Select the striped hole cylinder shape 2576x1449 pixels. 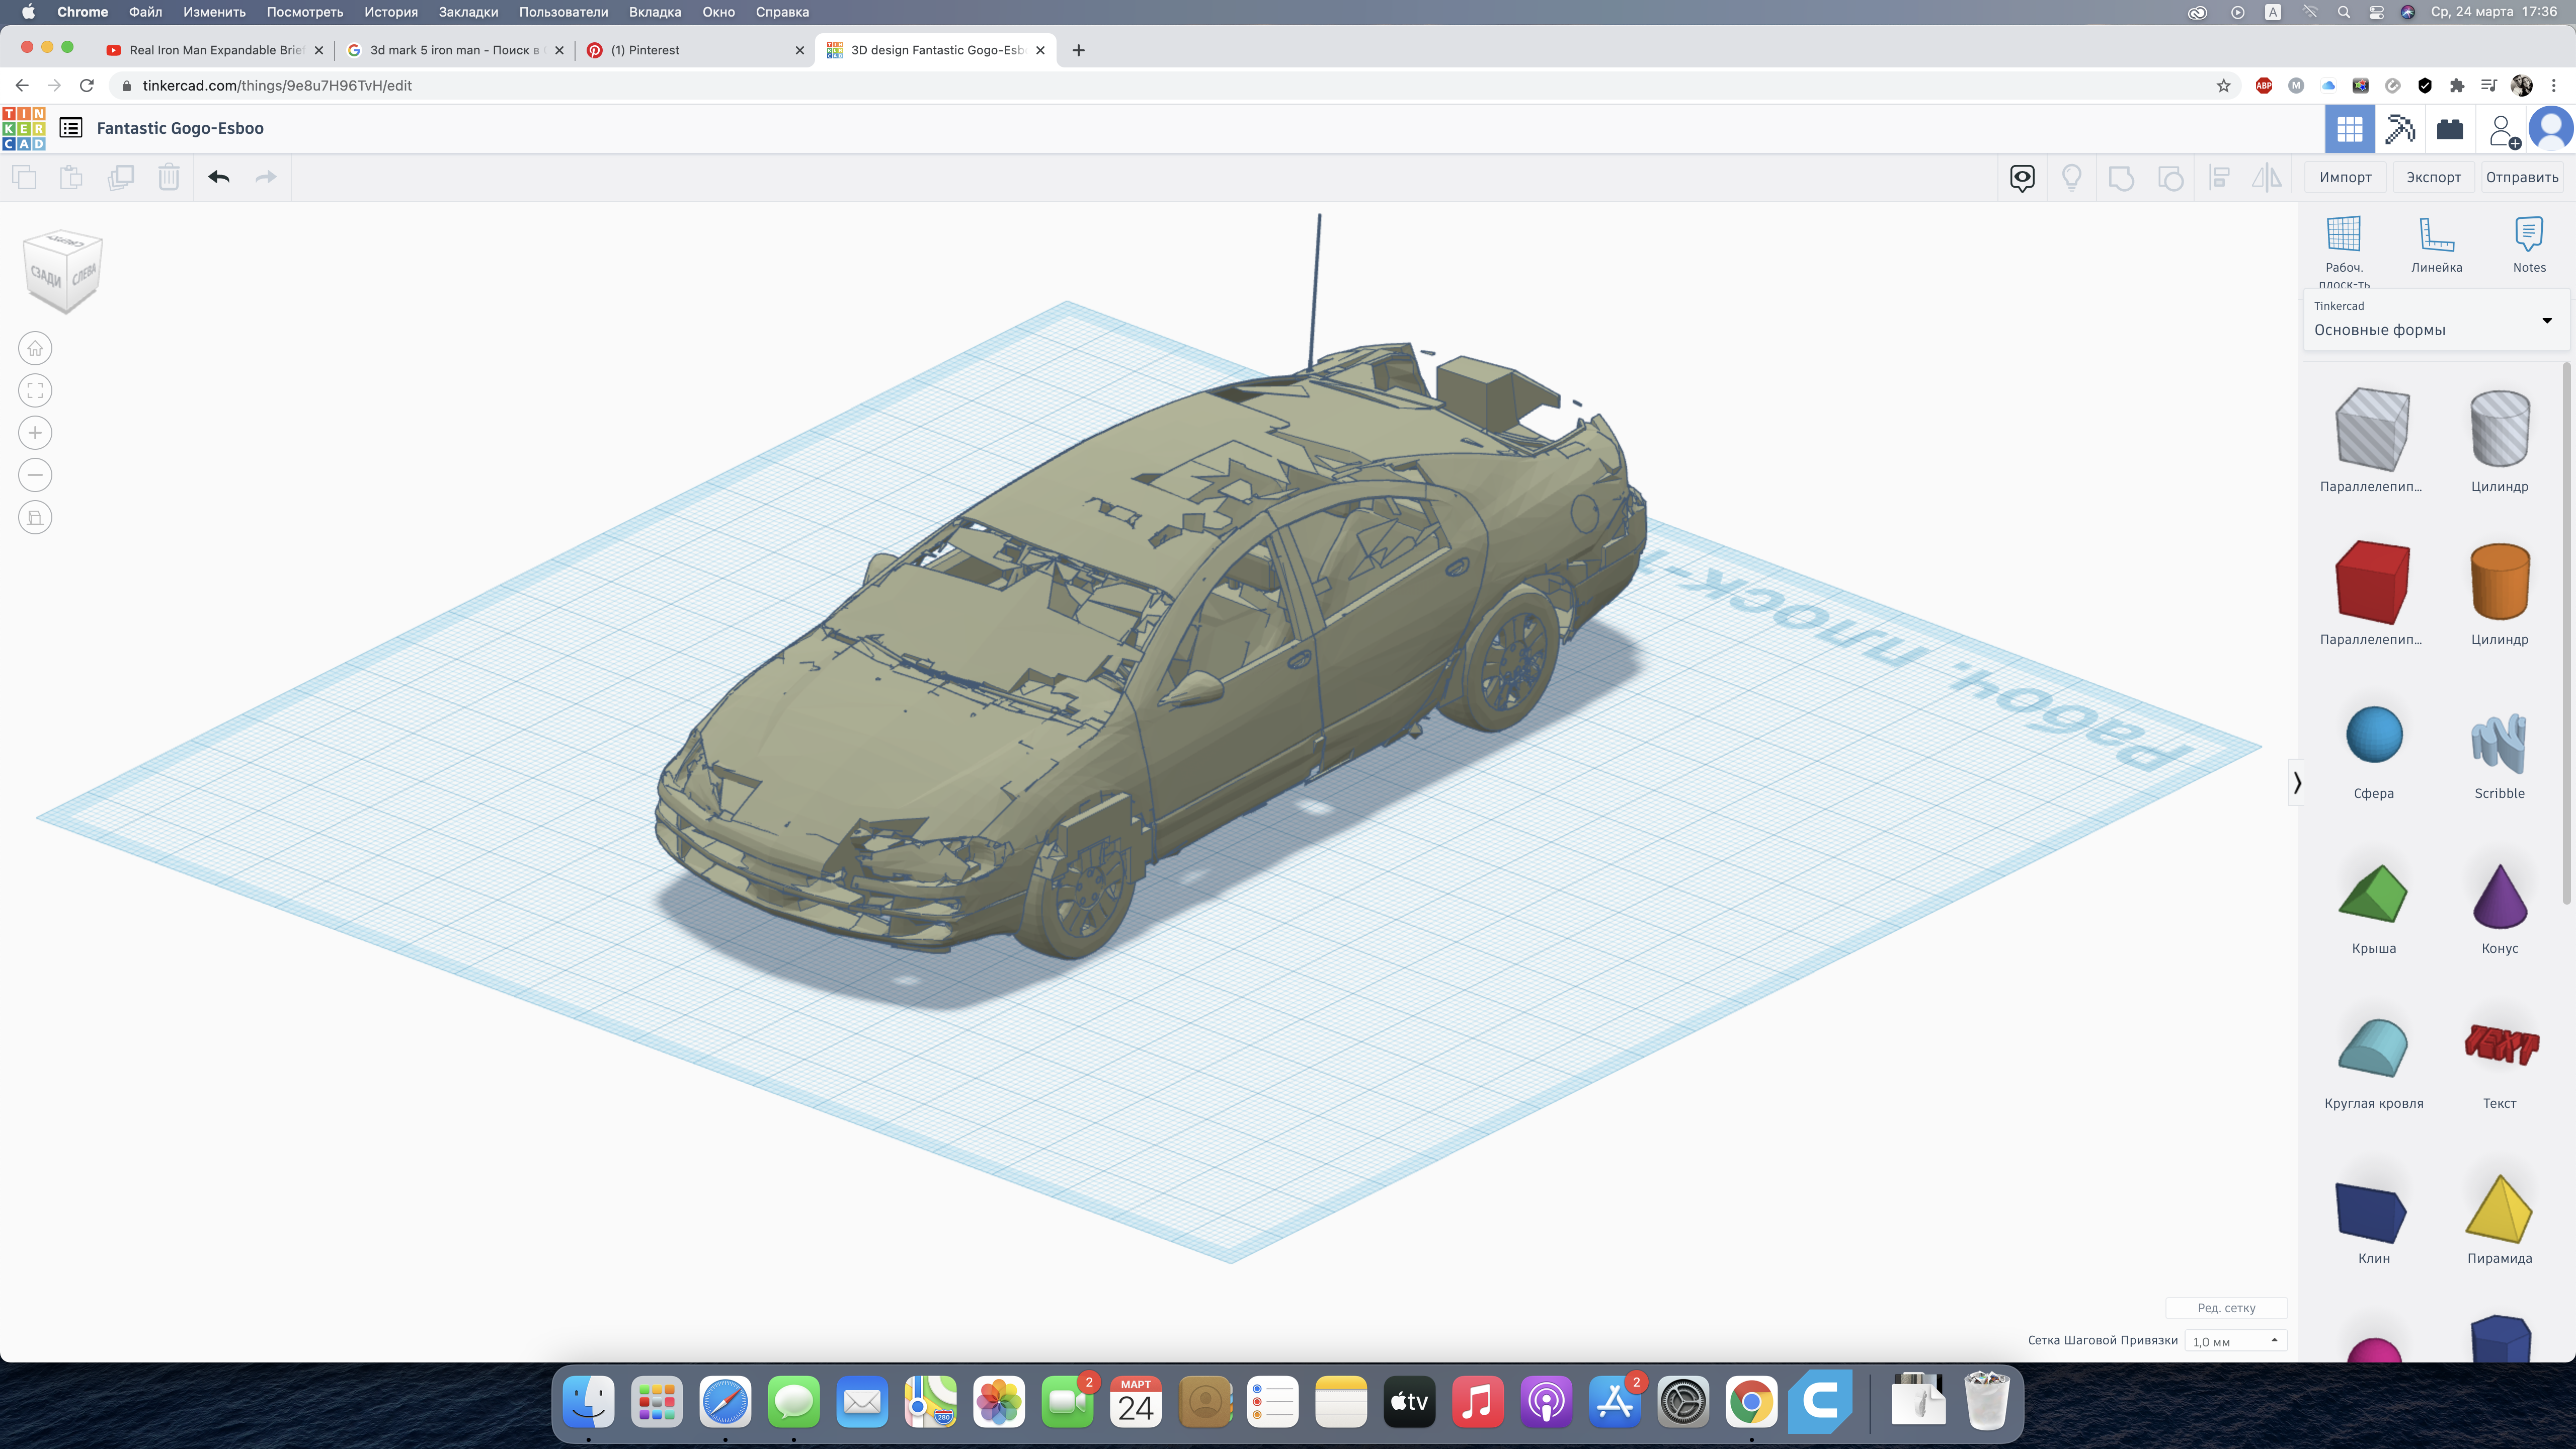click(2499, 428)
